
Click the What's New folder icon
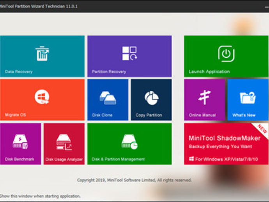[248, 97]
